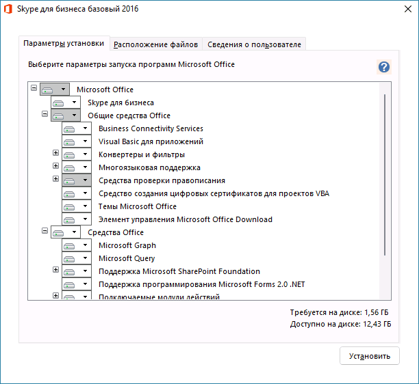Open install option dropdown for Microsoft Office

55,90
